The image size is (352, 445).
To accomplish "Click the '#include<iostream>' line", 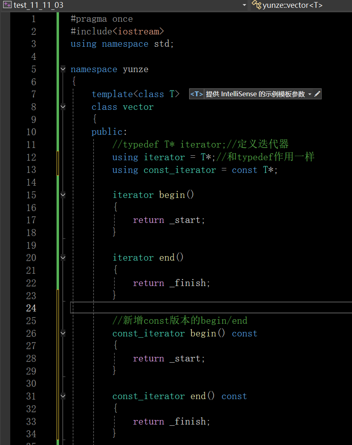I will [x=117, y=32].
